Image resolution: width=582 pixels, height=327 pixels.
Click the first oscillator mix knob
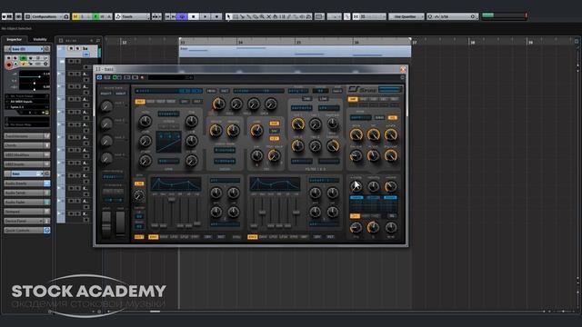click(x=219, y=104)
